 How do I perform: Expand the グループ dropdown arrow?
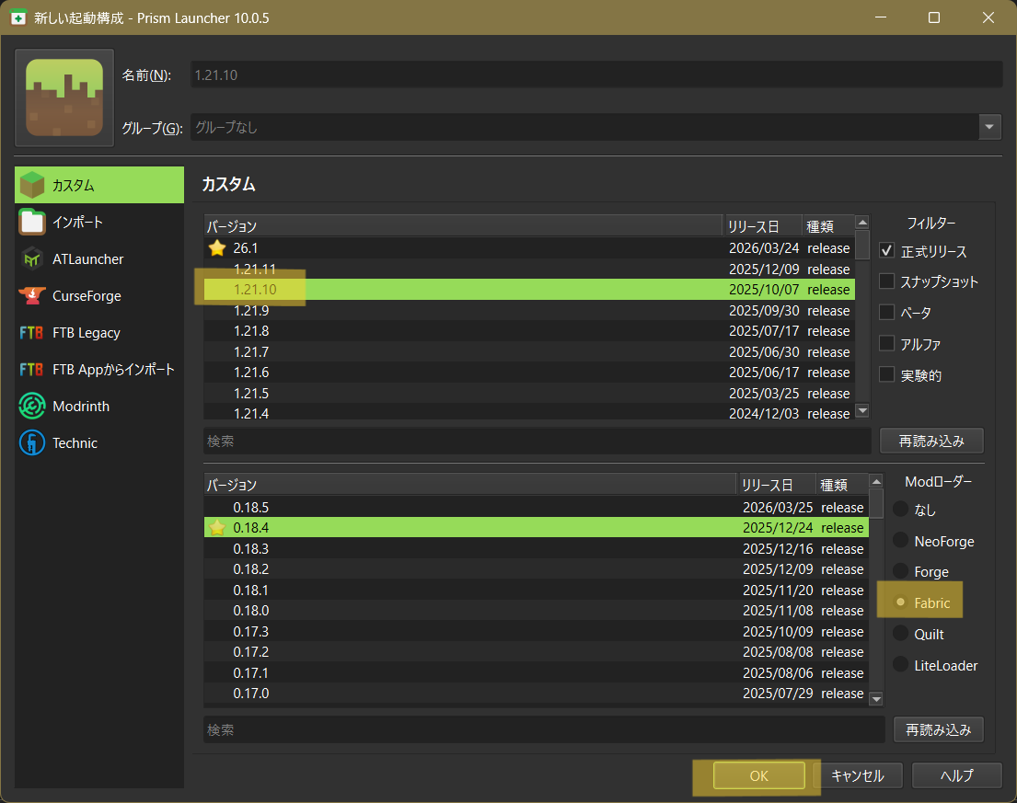(990, 127)
